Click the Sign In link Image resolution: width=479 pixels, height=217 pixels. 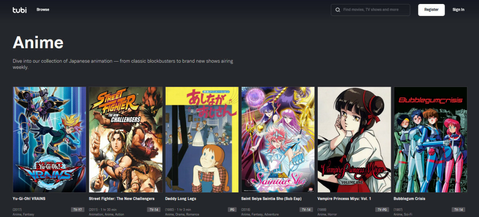[x=458, y=10]
